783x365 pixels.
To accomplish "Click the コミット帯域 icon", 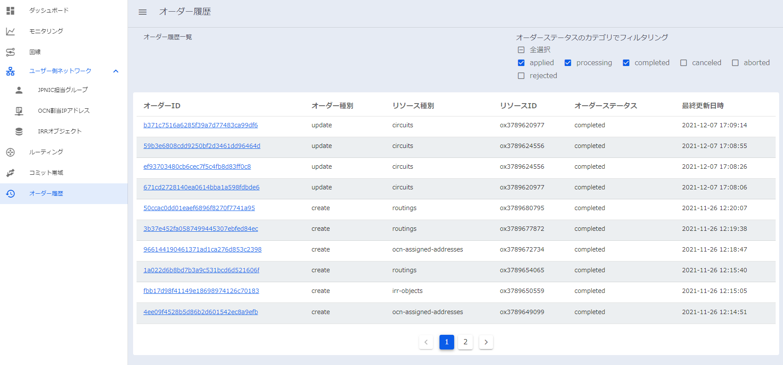I will click(10, 173).
